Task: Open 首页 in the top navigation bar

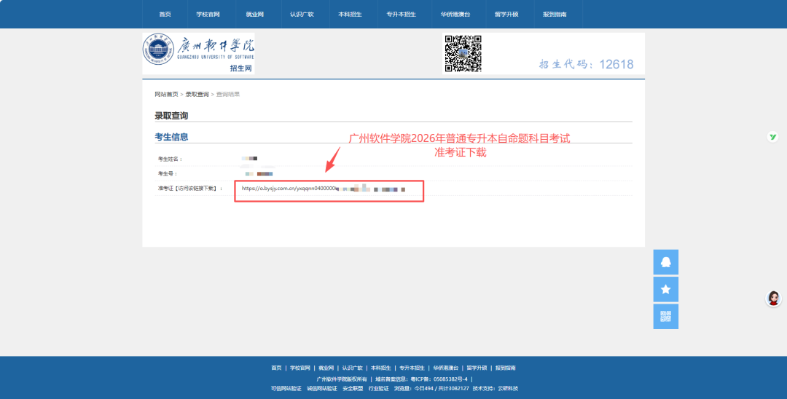Action: [165, 15]
